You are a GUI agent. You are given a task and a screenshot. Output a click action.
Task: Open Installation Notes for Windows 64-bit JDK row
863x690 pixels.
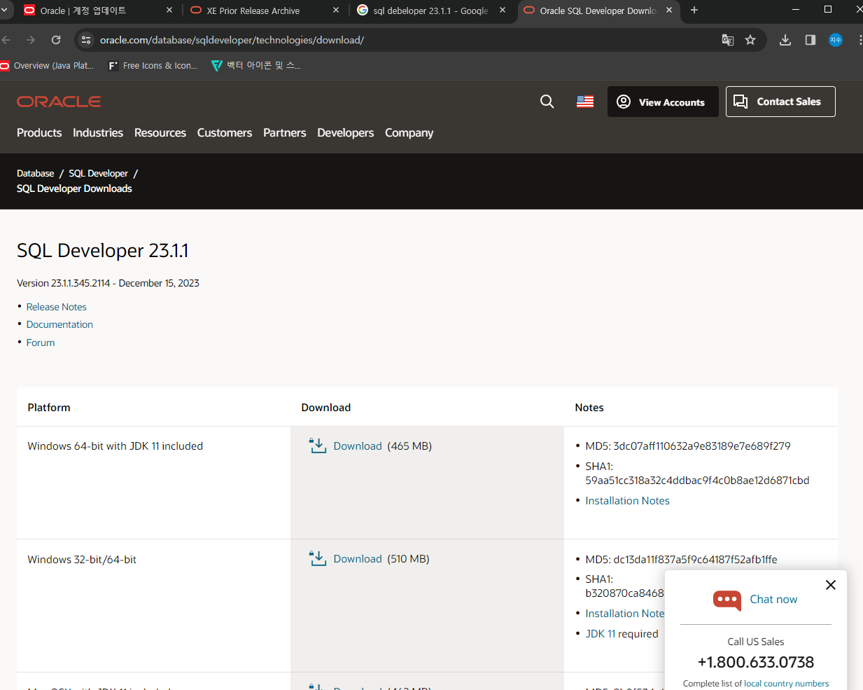click(628, 501)
